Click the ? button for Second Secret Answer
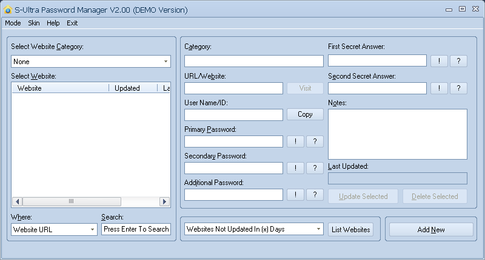 (459, 88)
